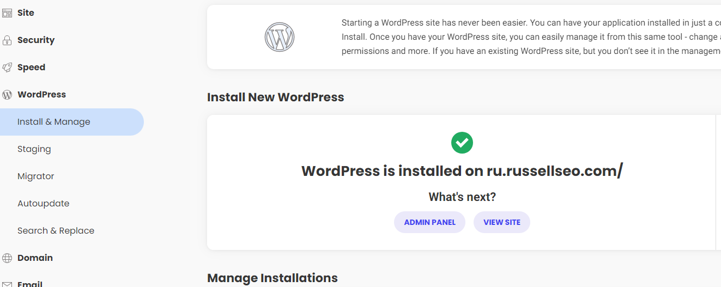Click the VIEW SITE button
Image resolution: width=721 pixels, height=287 pixels.
click(502, 222)
